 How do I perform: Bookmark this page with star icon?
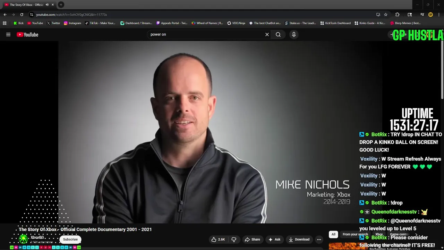pos(385,15)
